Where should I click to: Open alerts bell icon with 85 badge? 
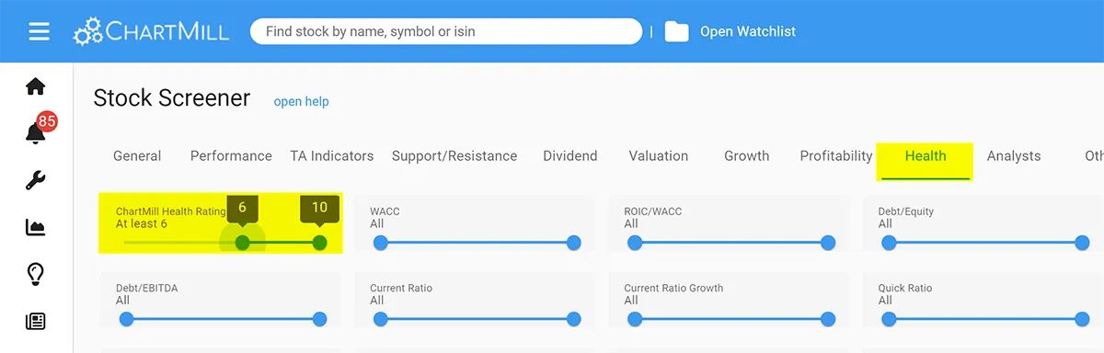[36, 132]
